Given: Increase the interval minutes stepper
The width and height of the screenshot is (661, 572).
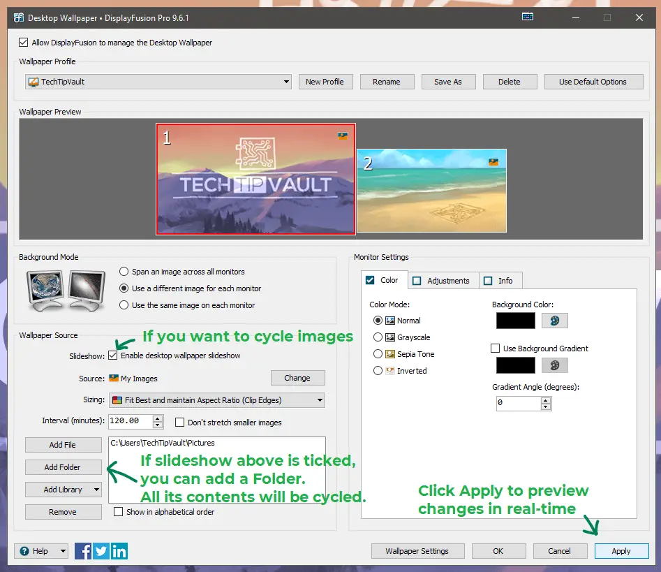Looking at the screenshot, I should 158,418.
